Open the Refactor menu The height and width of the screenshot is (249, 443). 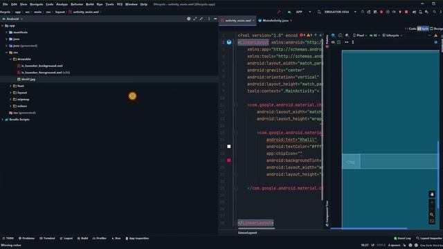coord(77,4)
